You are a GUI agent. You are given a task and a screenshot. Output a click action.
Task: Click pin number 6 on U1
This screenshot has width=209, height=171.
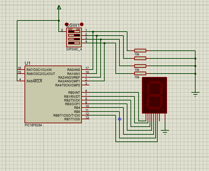pos(86,91)
